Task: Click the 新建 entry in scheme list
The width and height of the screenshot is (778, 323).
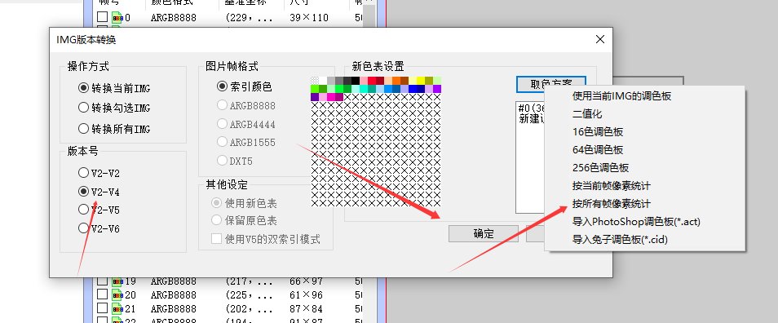Action: click(532, 119)
